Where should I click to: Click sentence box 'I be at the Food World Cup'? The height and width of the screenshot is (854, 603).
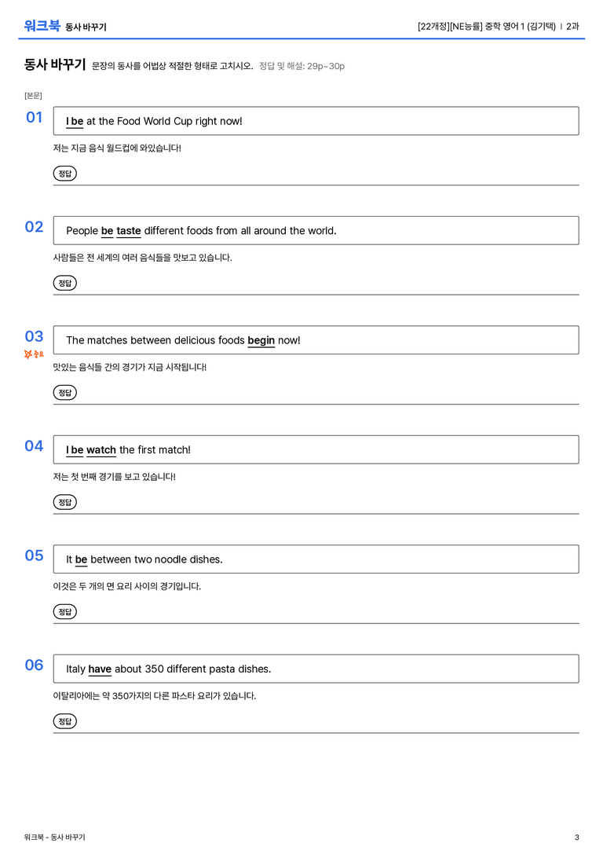pos(316,121)
